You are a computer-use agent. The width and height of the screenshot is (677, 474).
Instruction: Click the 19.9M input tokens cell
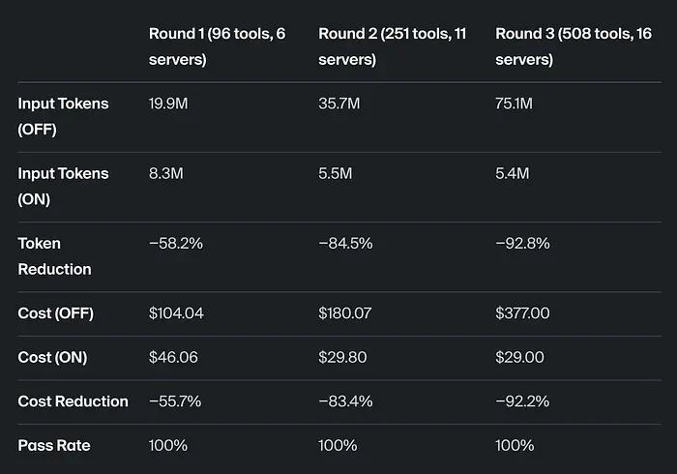point(168,104)
